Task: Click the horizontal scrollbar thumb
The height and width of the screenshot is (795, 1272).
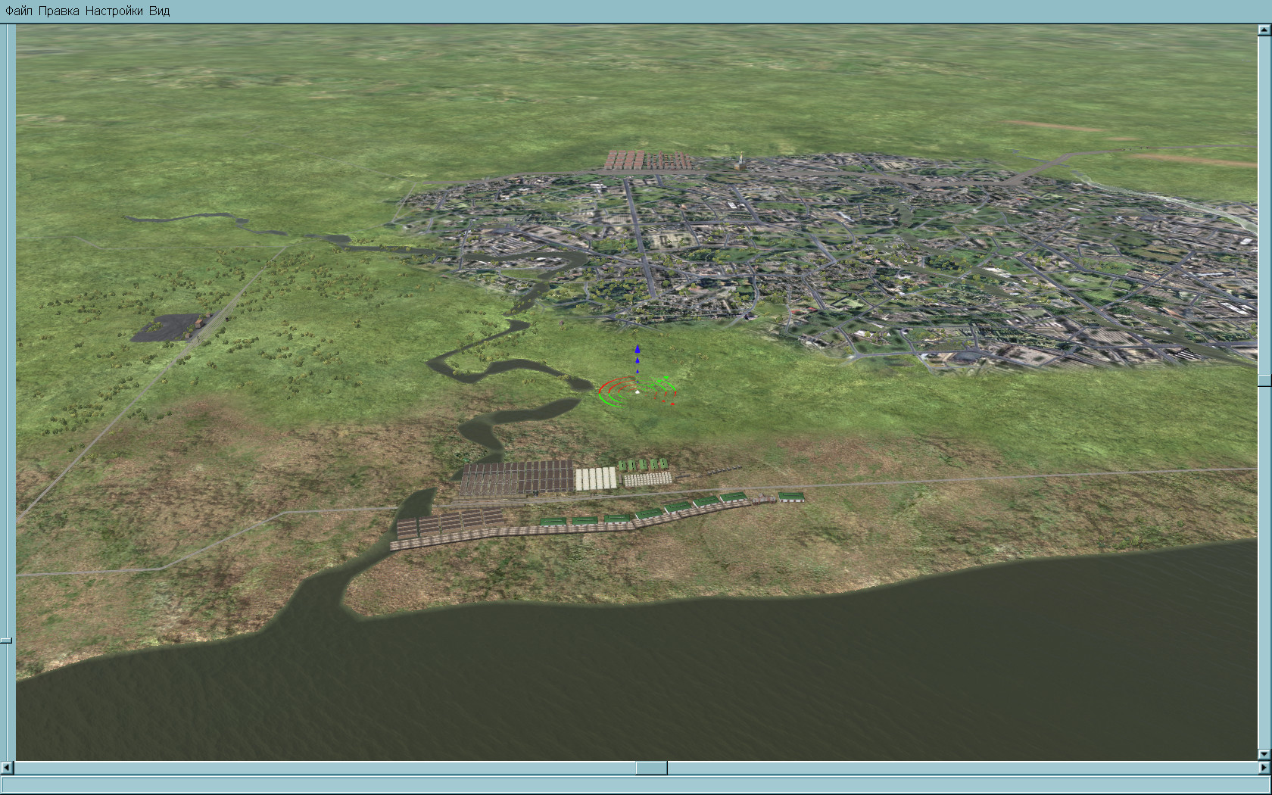Action: [651, 768]
